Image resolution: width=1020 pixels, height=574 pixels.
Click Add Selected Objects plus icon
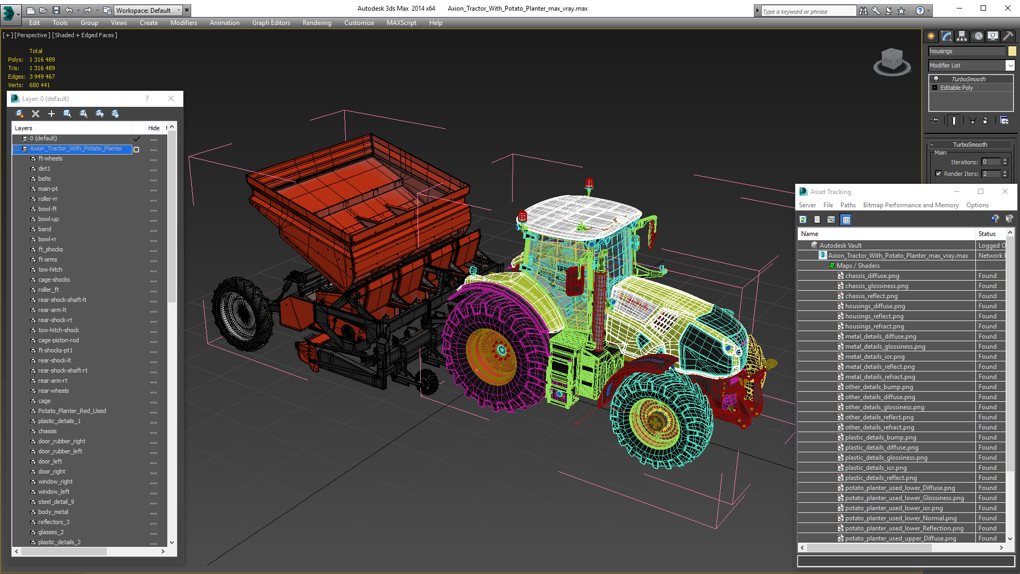click(52, 114)
